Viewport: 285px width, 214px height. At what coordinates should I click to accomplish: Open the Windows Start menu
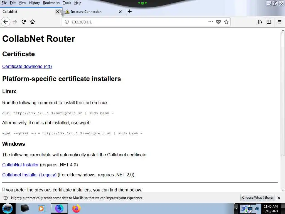click(x=7, y=208)
